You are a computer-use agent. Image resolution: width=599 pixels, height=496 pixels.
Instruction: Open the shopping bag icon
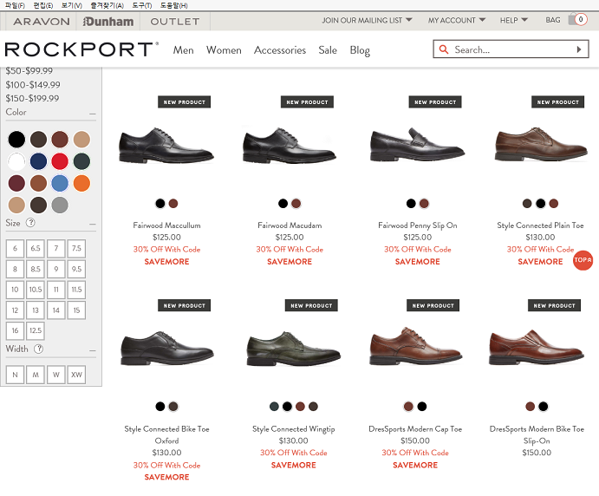click(x=577, y=20)
